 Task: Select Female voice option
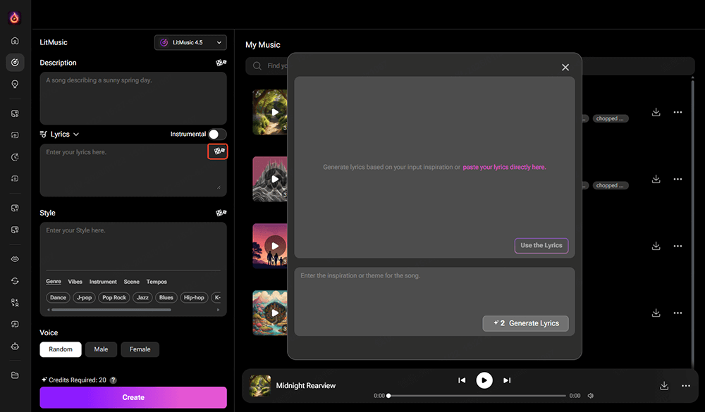click(x=140, y=349)
